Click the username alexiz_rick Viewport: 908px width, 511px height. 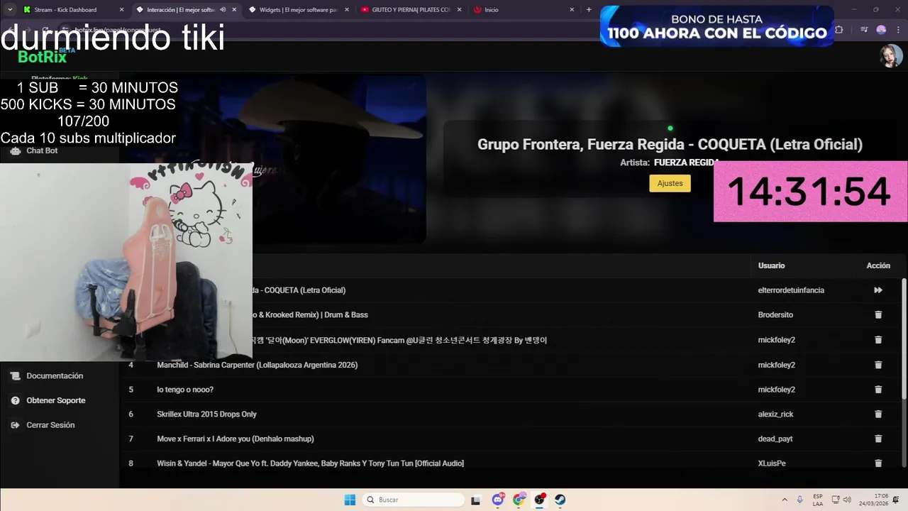coord(775,414)
